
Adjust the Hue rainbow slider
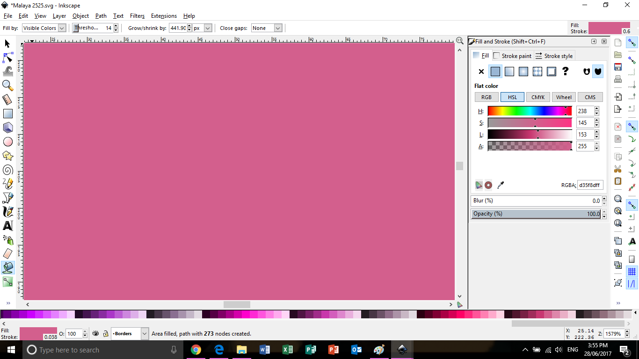(530, 111)
